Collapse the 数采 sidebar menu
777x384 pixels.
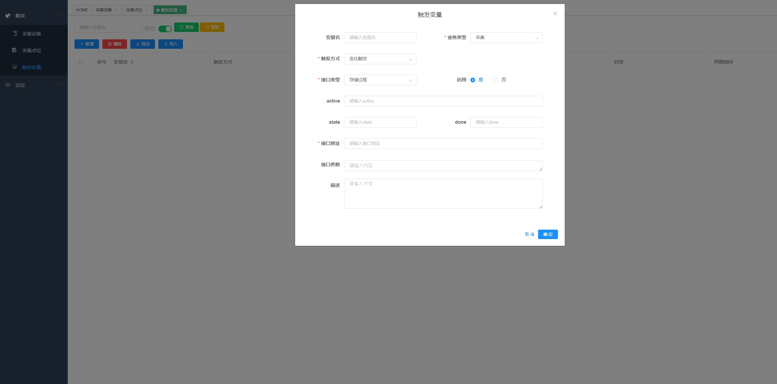(x=34, y=16)
